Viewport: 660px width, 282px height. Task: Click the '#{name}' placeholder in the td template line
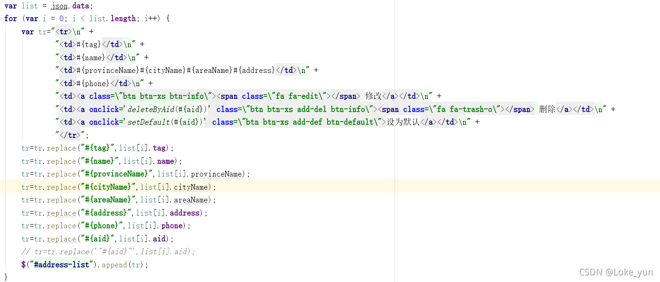click(x=91, y=57)
